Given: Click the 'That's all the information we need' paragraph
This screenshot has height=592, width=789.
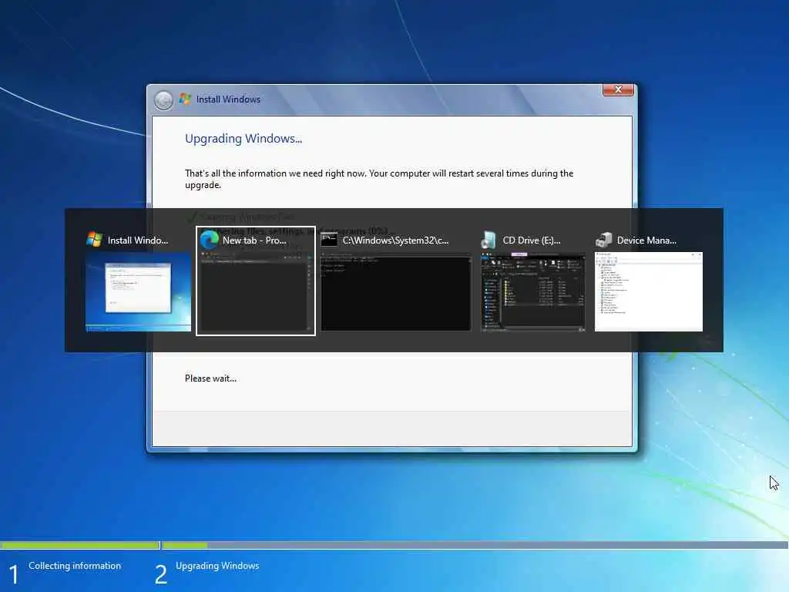Looking at the screenshot, I should click(x=379, y=179).
